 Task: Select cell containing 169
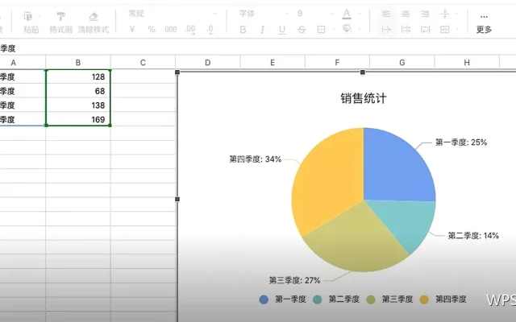(x=78, y=119)
